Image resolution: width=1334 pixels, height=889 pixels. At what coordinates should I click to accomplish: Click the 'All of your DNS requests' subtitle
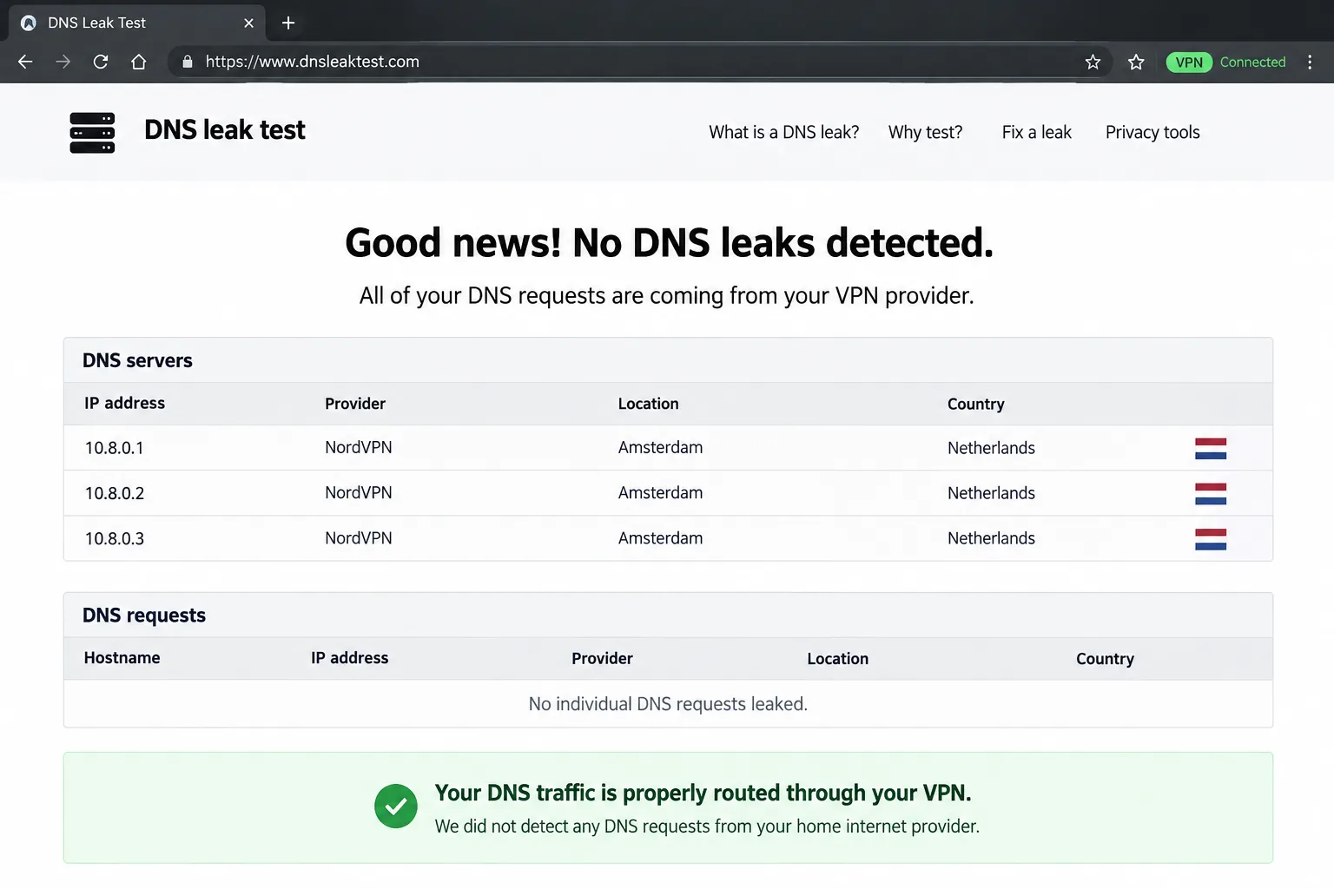(666, 295)
